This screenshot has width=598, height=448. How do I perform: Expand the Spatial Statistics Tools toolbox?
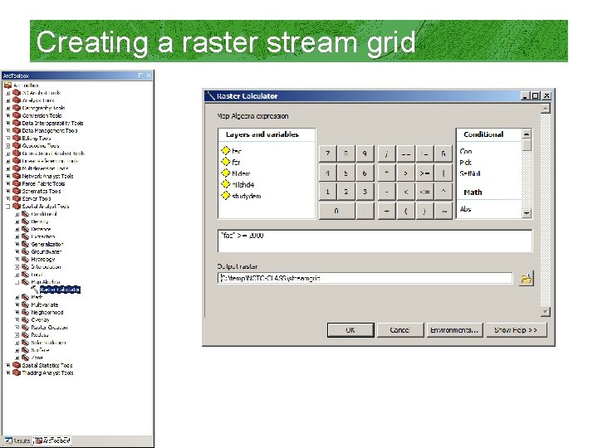(x=8, y=365)
